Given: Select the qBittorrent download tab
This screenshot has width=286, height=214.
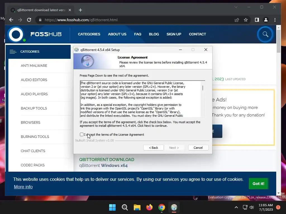Looking at the screenshot, I should click(x=41, y=10).
